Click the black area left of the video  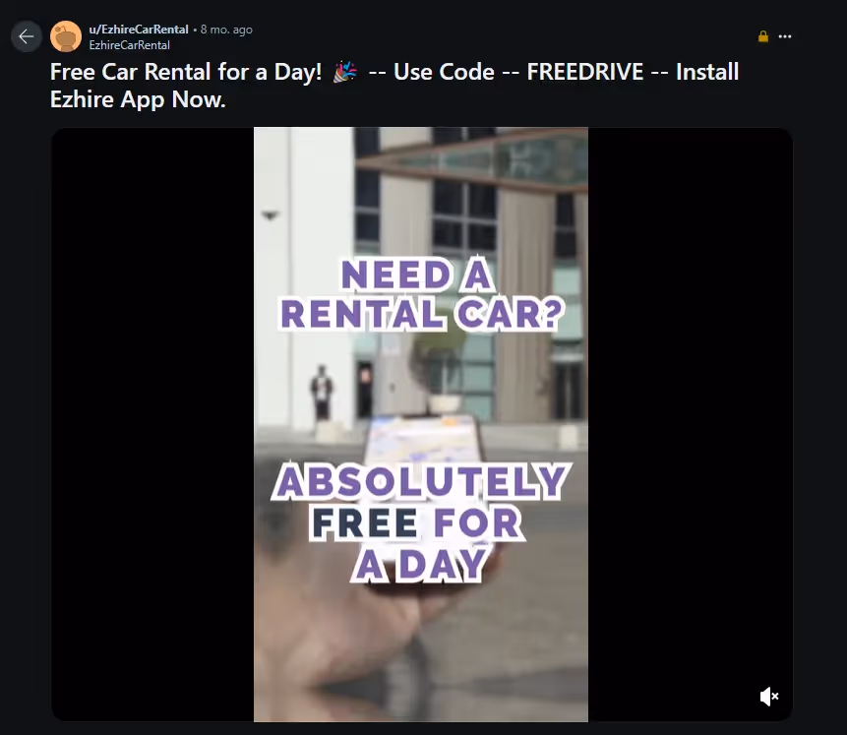[x=152, y=424]
